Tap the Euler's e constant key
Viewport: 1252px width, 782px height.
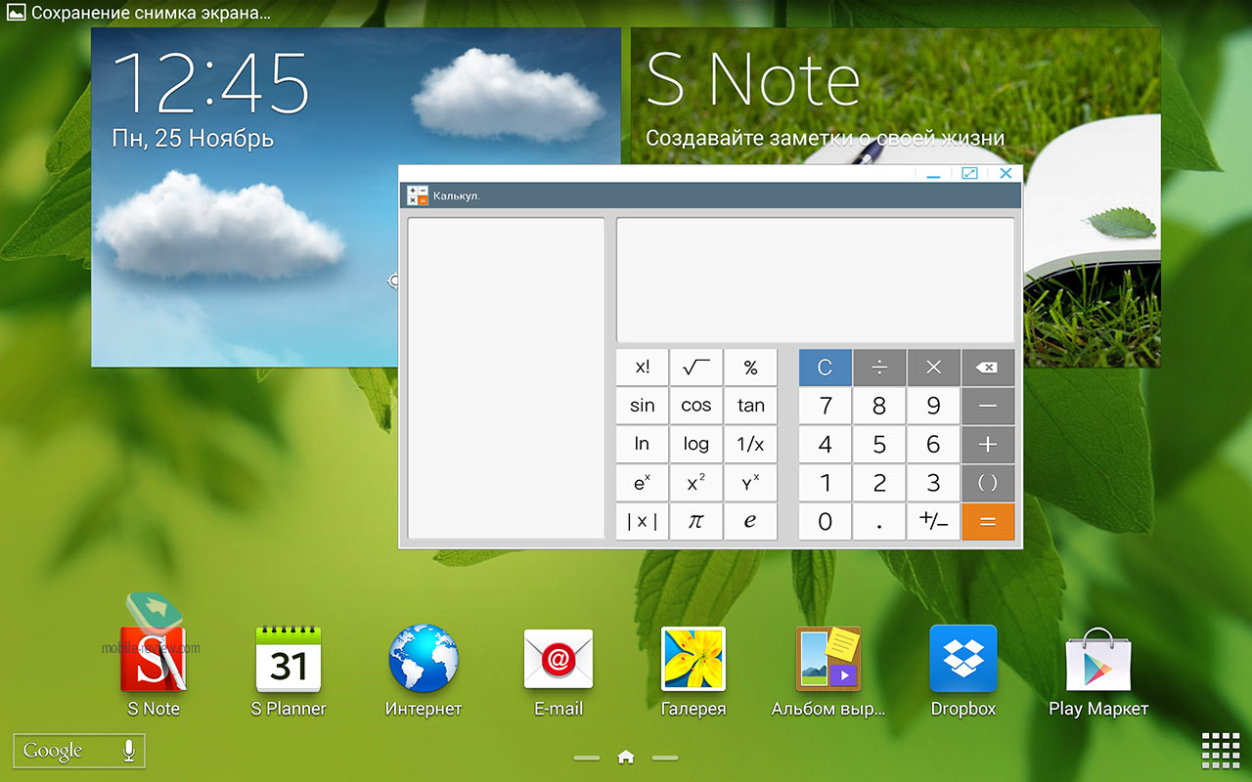click(750, 522)
